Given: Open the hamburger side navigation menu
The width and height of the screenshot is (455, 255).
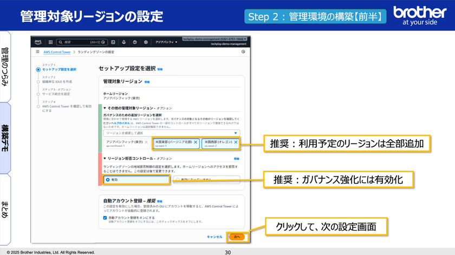Looking at the screenshot, I should pyautogui.click(x=37, y=52).
